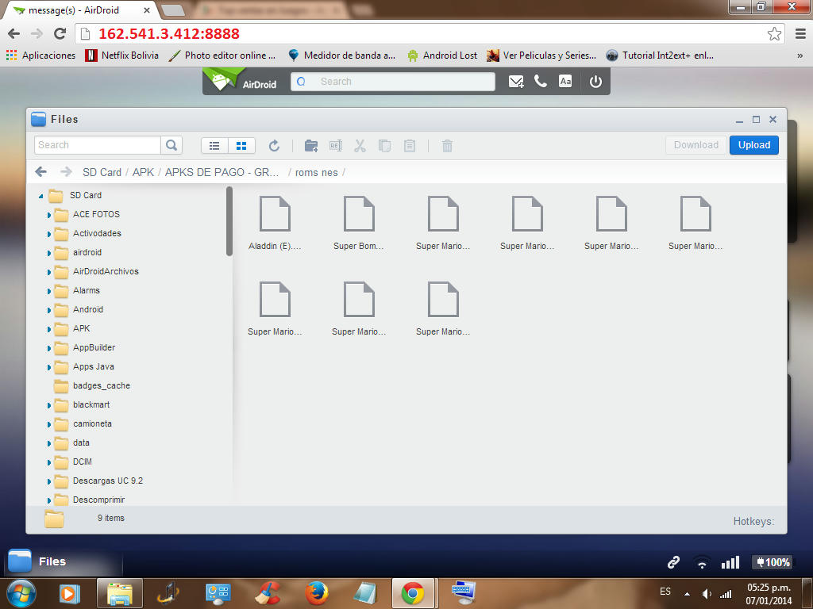Image resolution: width=813 pixels, height=609 pixels.
Task: Click the cut scissors icon
Action: tap(360, 146)
